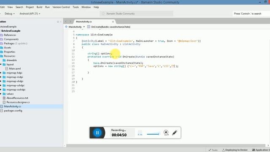This screenshot has width=270, height=152.
Task: Click the 'Press Control+, to search' field
Action: [251, 14]
